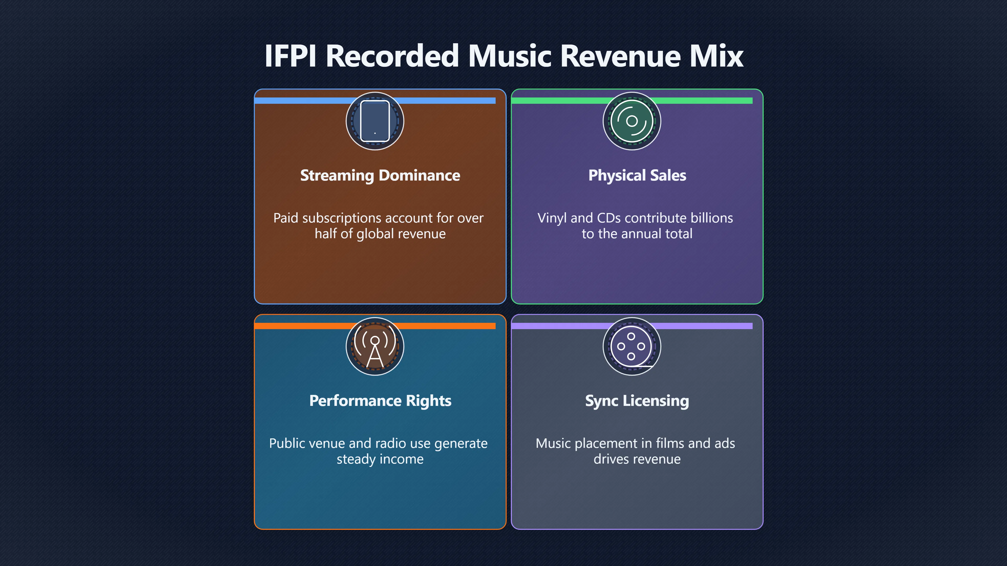Click the vinyl disc icon above Physical Sales
This screenshot has width=1007, height=566.
pos(632,121)
